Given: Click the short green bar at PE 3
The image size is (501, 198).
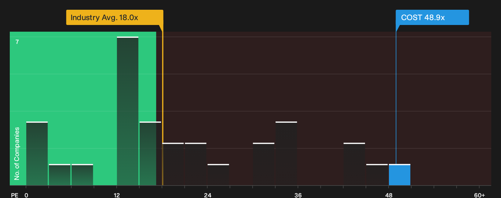Looking at the screenshot, I should (x=60, y=175).
